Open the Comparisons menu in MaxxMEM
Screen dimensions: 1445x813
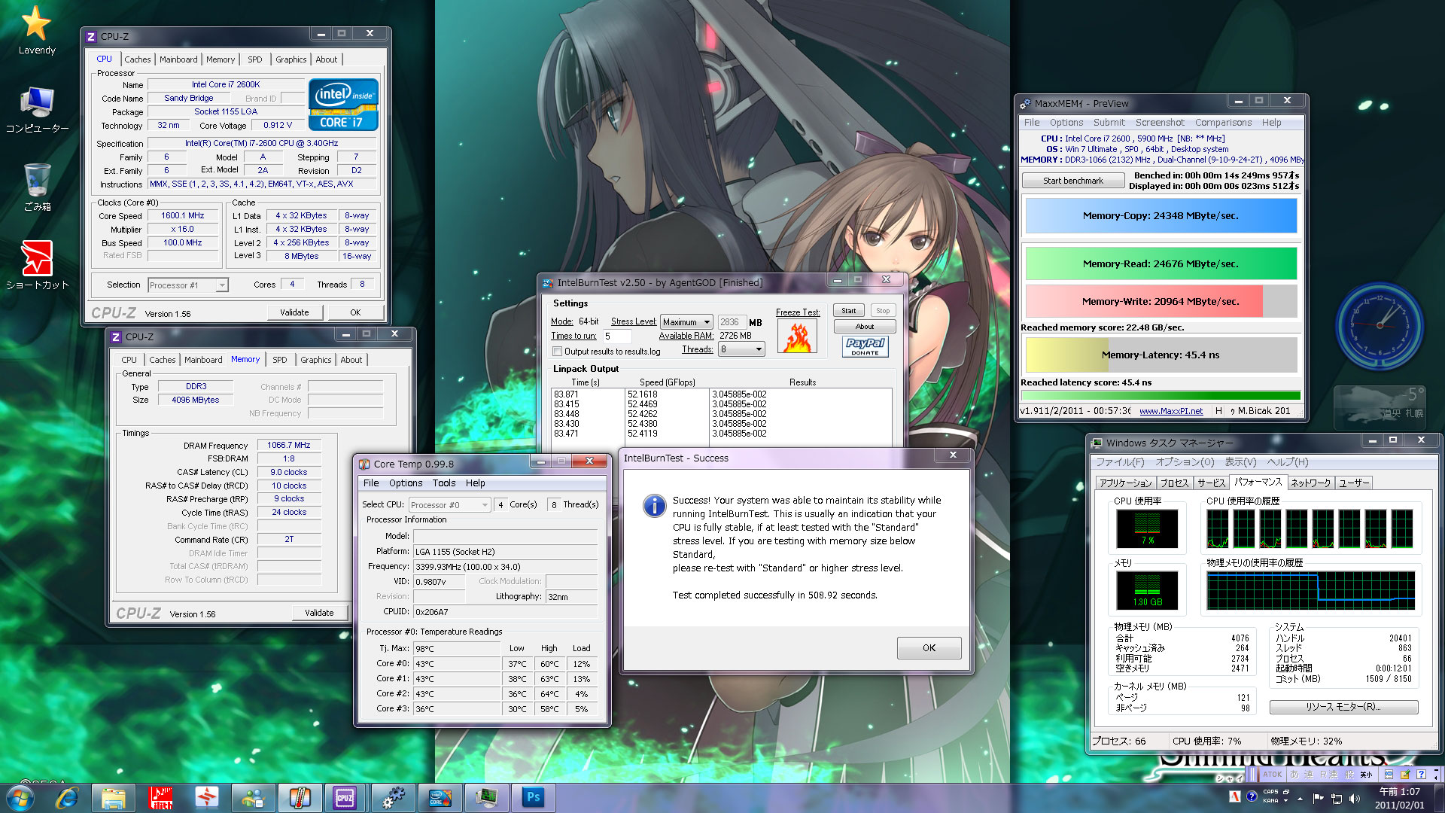[x=1223, y=123]
